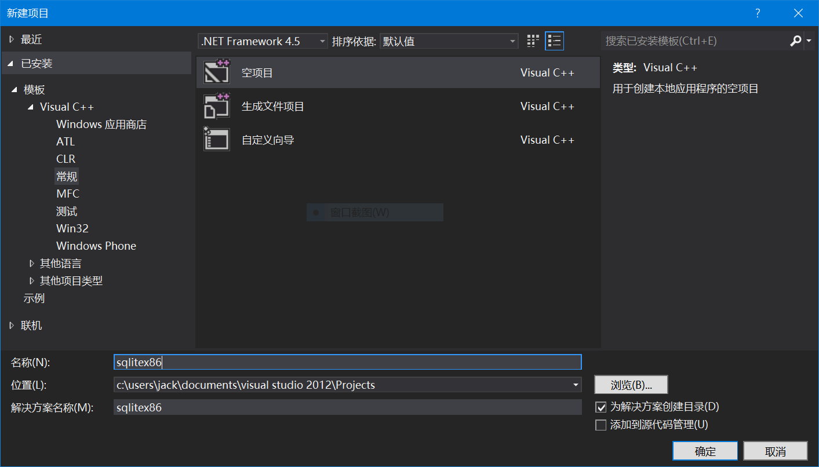Open the 排序依据 默认值 dropdown
This screenshot has height=467, width=819.
449,41
